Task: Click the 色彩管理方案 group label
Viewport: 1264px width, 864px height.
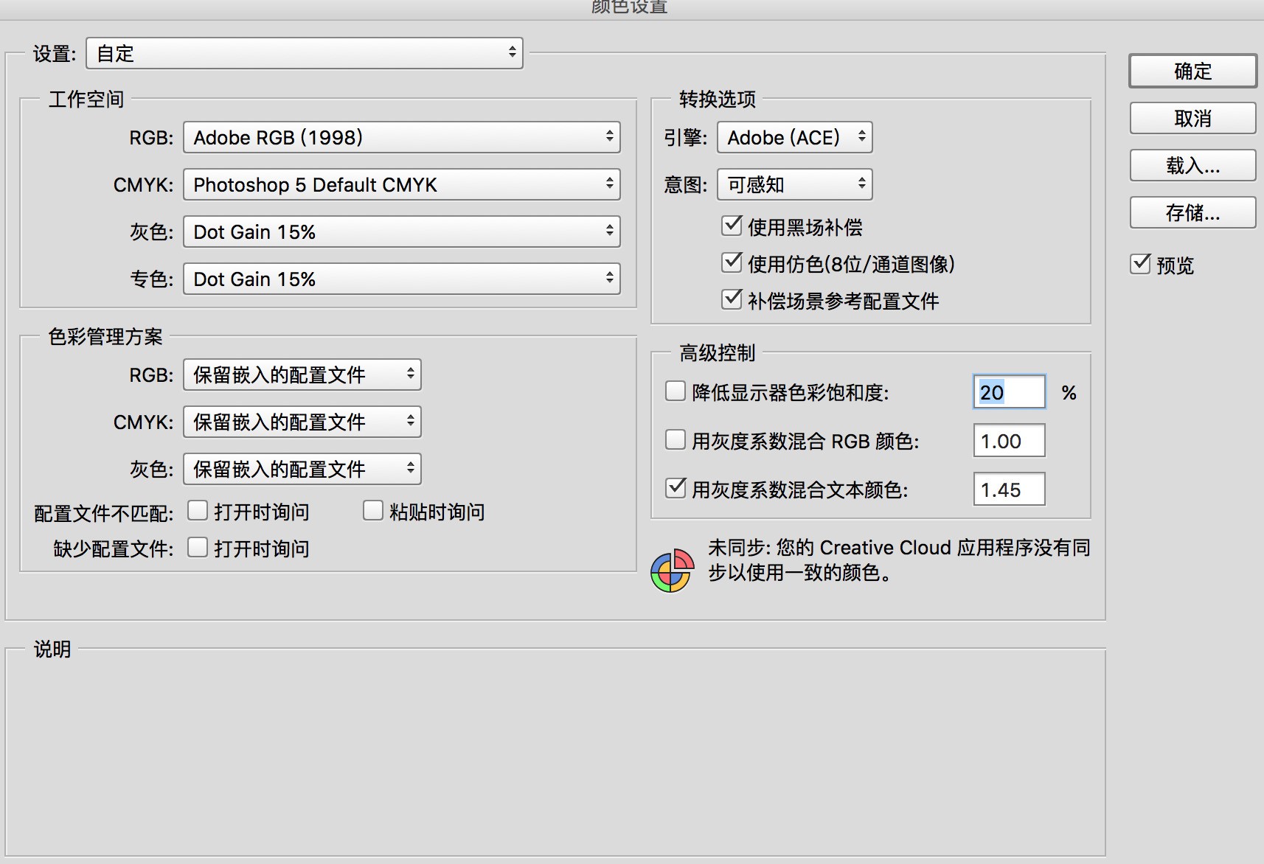Action: point(105,336)
